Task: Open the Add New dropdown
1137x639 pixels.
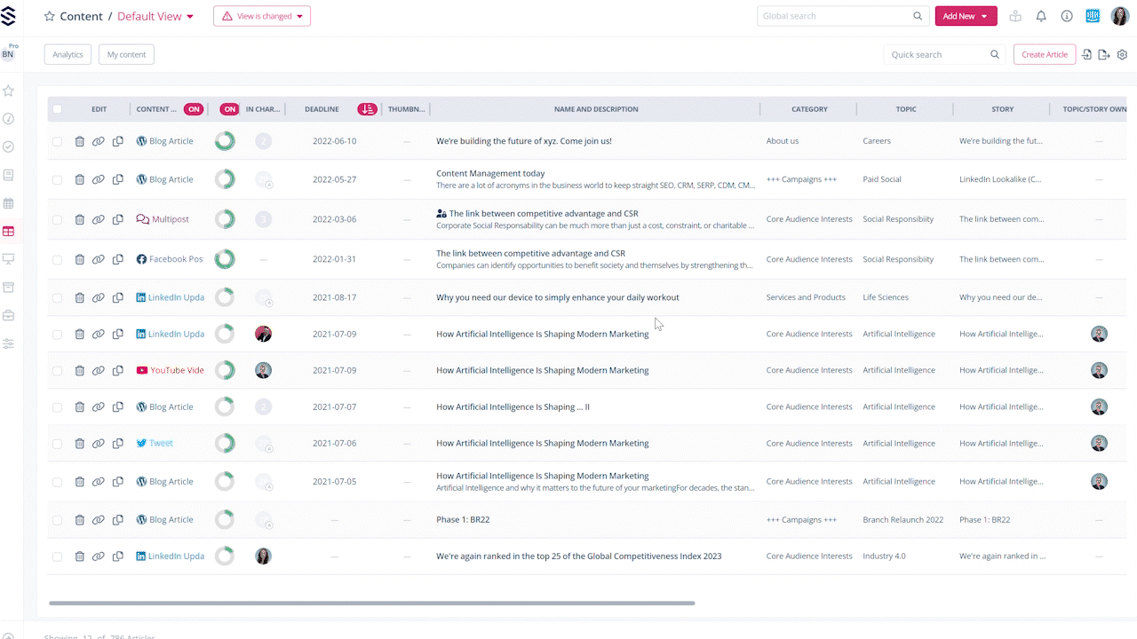Action: (966, 16)
